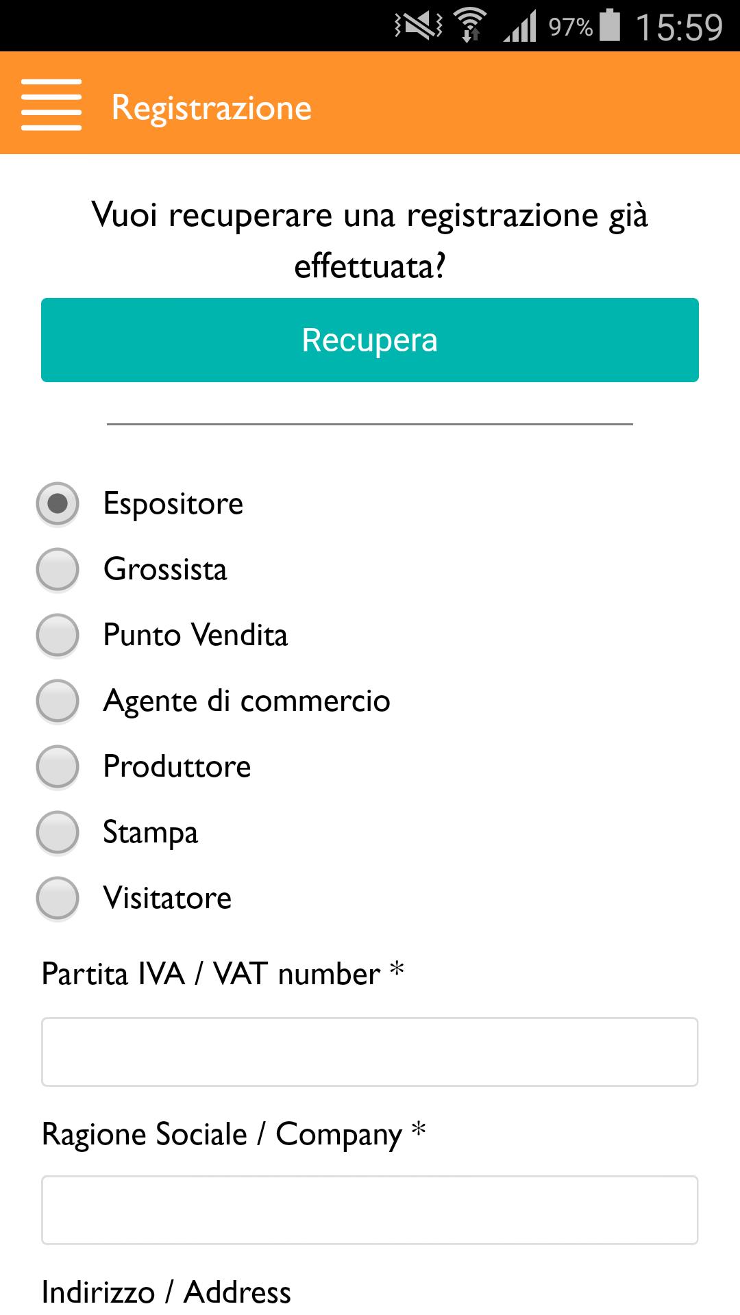
Task: Select the Espositore radio option
Action: [58, 504]
